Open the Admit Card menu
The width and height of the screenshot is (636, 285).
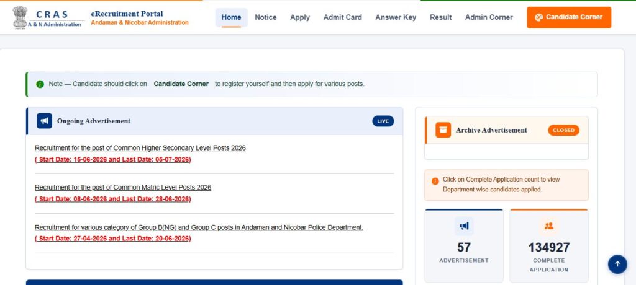tap(342, 17)
